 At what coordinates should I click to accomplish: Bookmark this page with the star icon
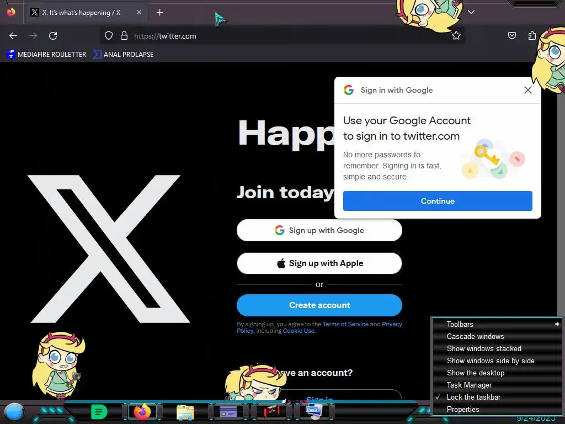[456, 36]
